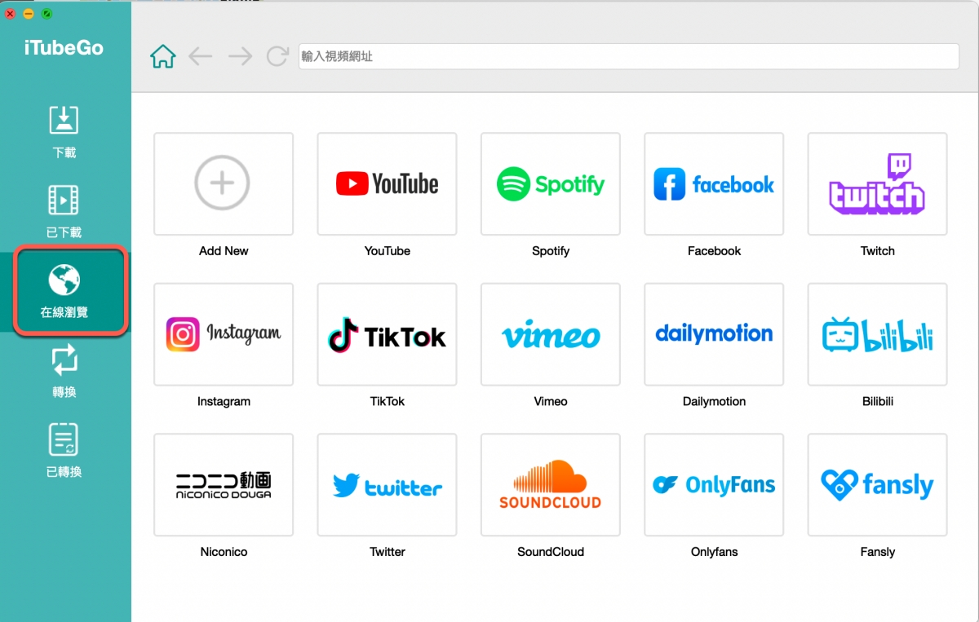The height and width of the screenshot is (622, 979).
Task: Open the Converted (已轉換) sidebar section
Action: pos(64,450)
